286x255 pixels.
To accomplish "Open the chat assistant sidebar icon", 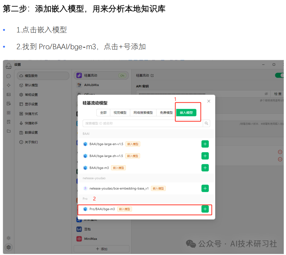I will pos(9,76).
